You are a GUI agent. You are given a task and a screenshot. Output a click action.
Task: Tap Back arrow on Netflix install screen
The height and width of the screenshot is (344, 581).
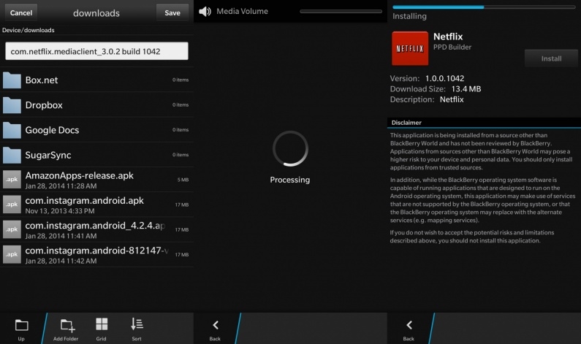pyautogui.click(x=409, y=326)
